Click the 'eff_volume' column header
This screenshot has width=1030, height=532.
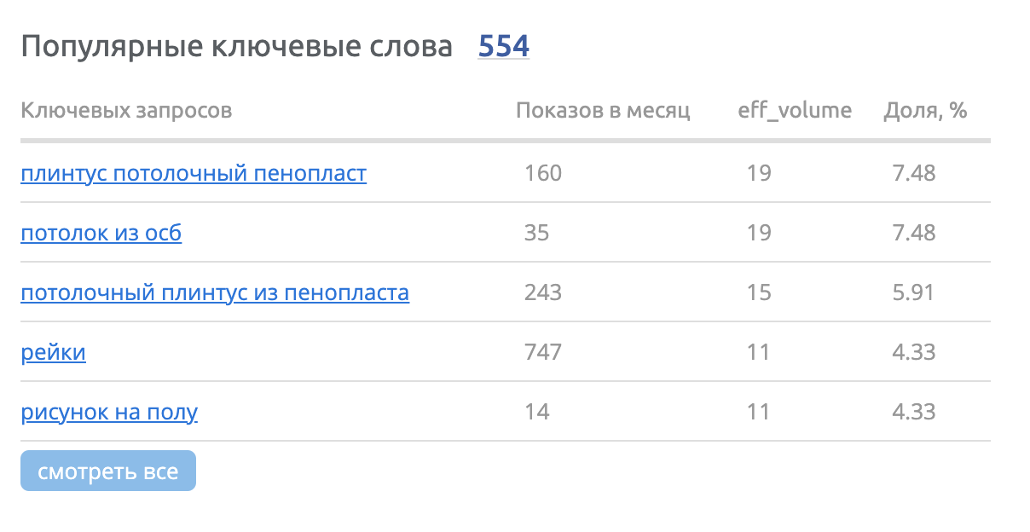click(x=795, y=110)
